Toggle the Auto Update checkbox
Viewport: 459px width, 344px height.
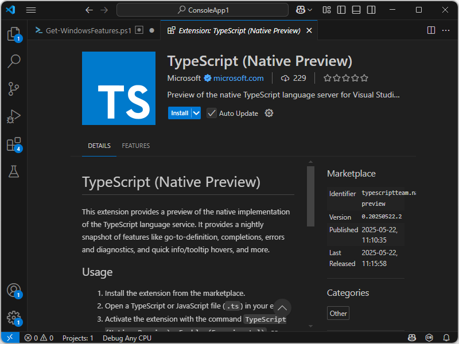212,113
